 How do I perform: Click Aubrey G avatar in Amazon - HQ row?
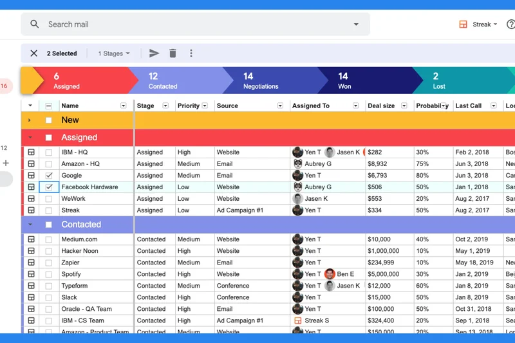(298, 163)
